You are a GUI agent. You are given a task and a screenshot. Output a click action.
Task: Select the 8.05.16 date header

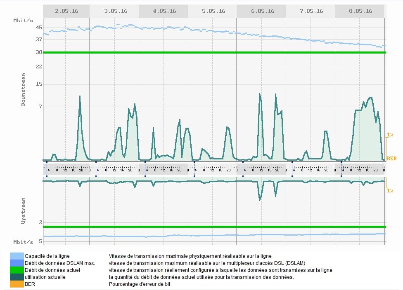click(360, 11)
